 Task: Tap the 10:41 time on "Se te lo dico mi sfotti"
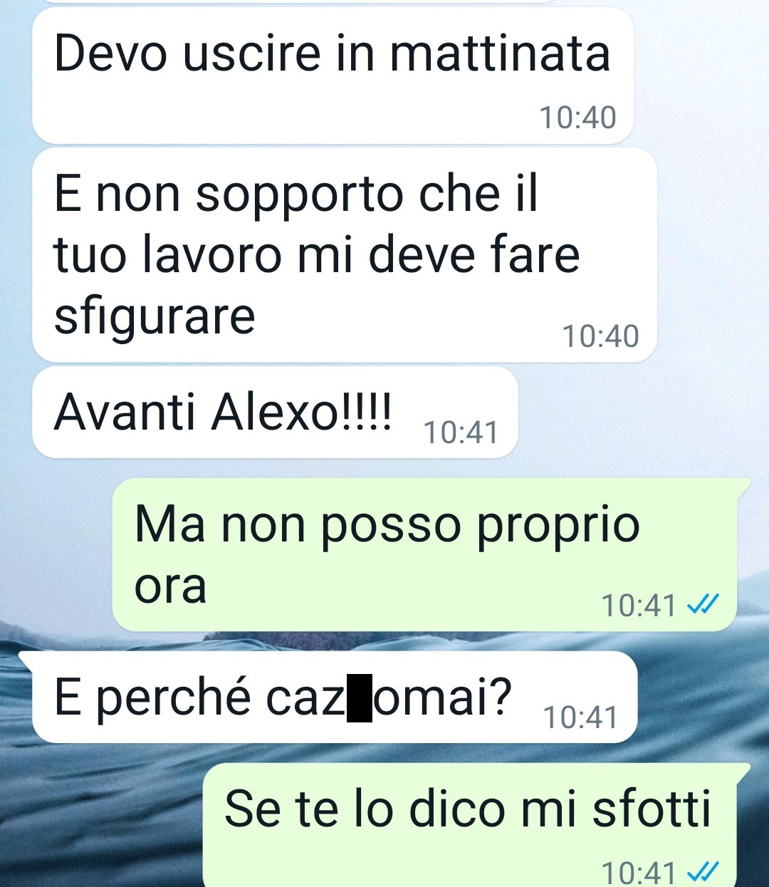tap(639, 872)
